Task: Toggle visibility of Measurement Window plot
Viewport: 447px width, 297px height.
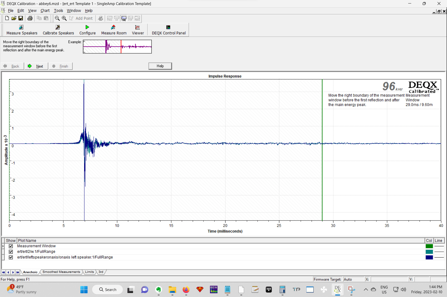Action: pos(11,246)
